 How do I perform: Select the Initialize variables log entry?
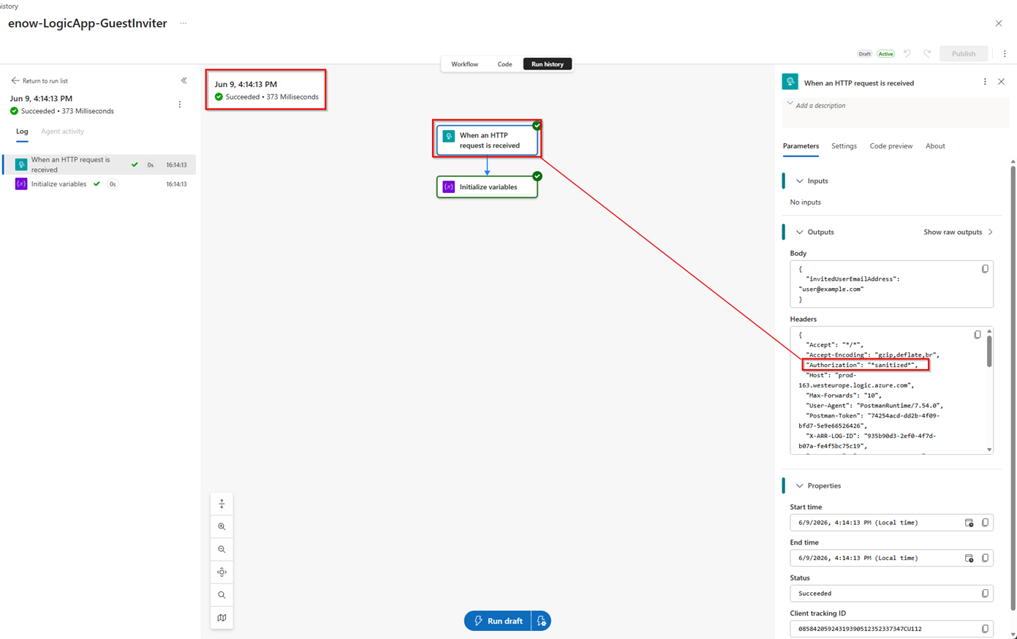[x=99, y=184]
